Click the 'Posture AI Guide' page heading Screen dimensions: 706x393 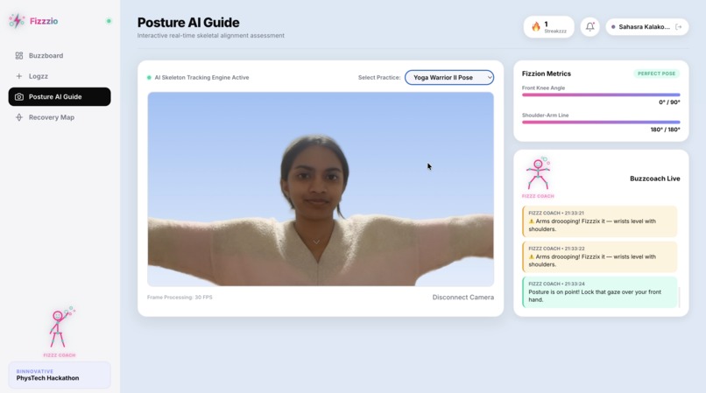pyautogui.click(x=188, y=23)
